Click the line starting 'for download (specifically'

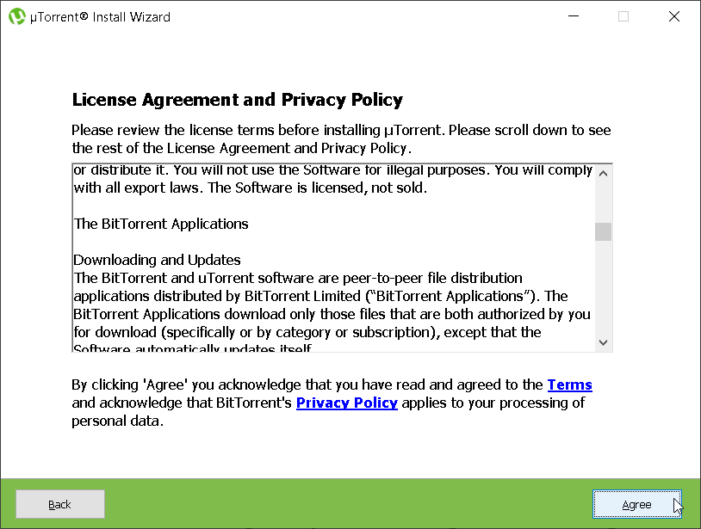pos(307,332)
